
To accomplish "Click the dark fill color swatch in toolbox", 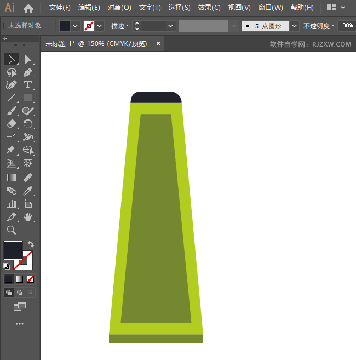I will point(13,250).
